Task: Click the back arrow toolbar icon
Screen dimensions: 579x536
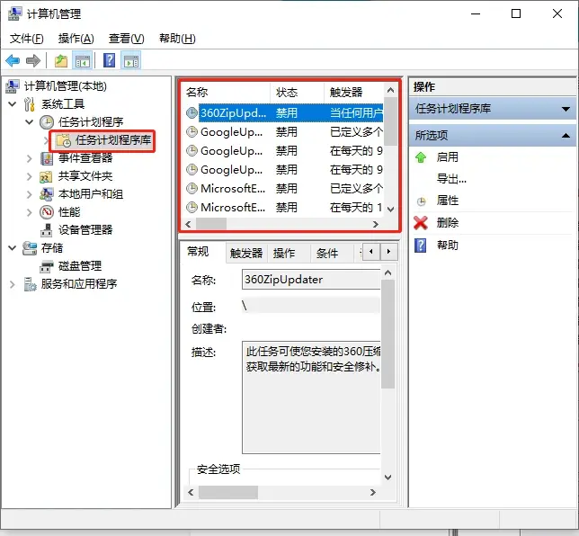Action: click(13, 61)
